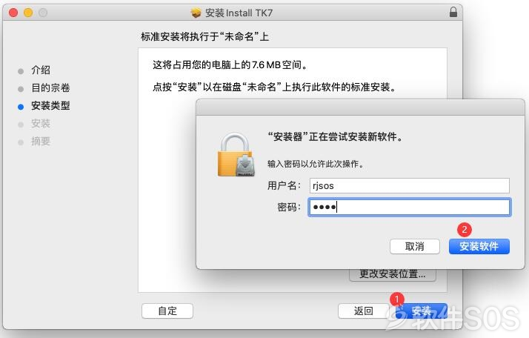Click the blue bullet beside 安装类型
The width and height of the screenshot is (529, 338).
tap(21, 107)
